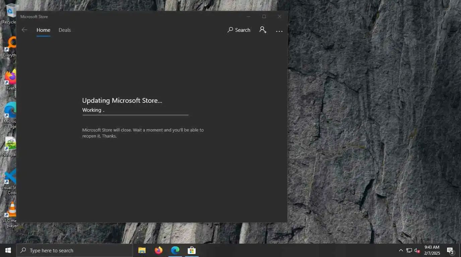461x257 pixels.
Task: Select the Recycle Bin desktop icon
Action: coord(10,14)
